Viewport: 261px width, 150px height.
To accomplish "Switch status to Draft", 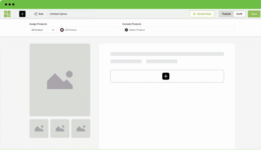I will point(239,14).
